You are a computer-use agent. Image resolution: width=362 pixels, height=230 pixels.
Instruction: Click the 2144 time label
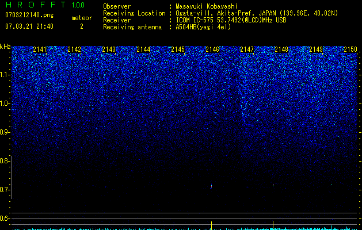tap(143, 49)
